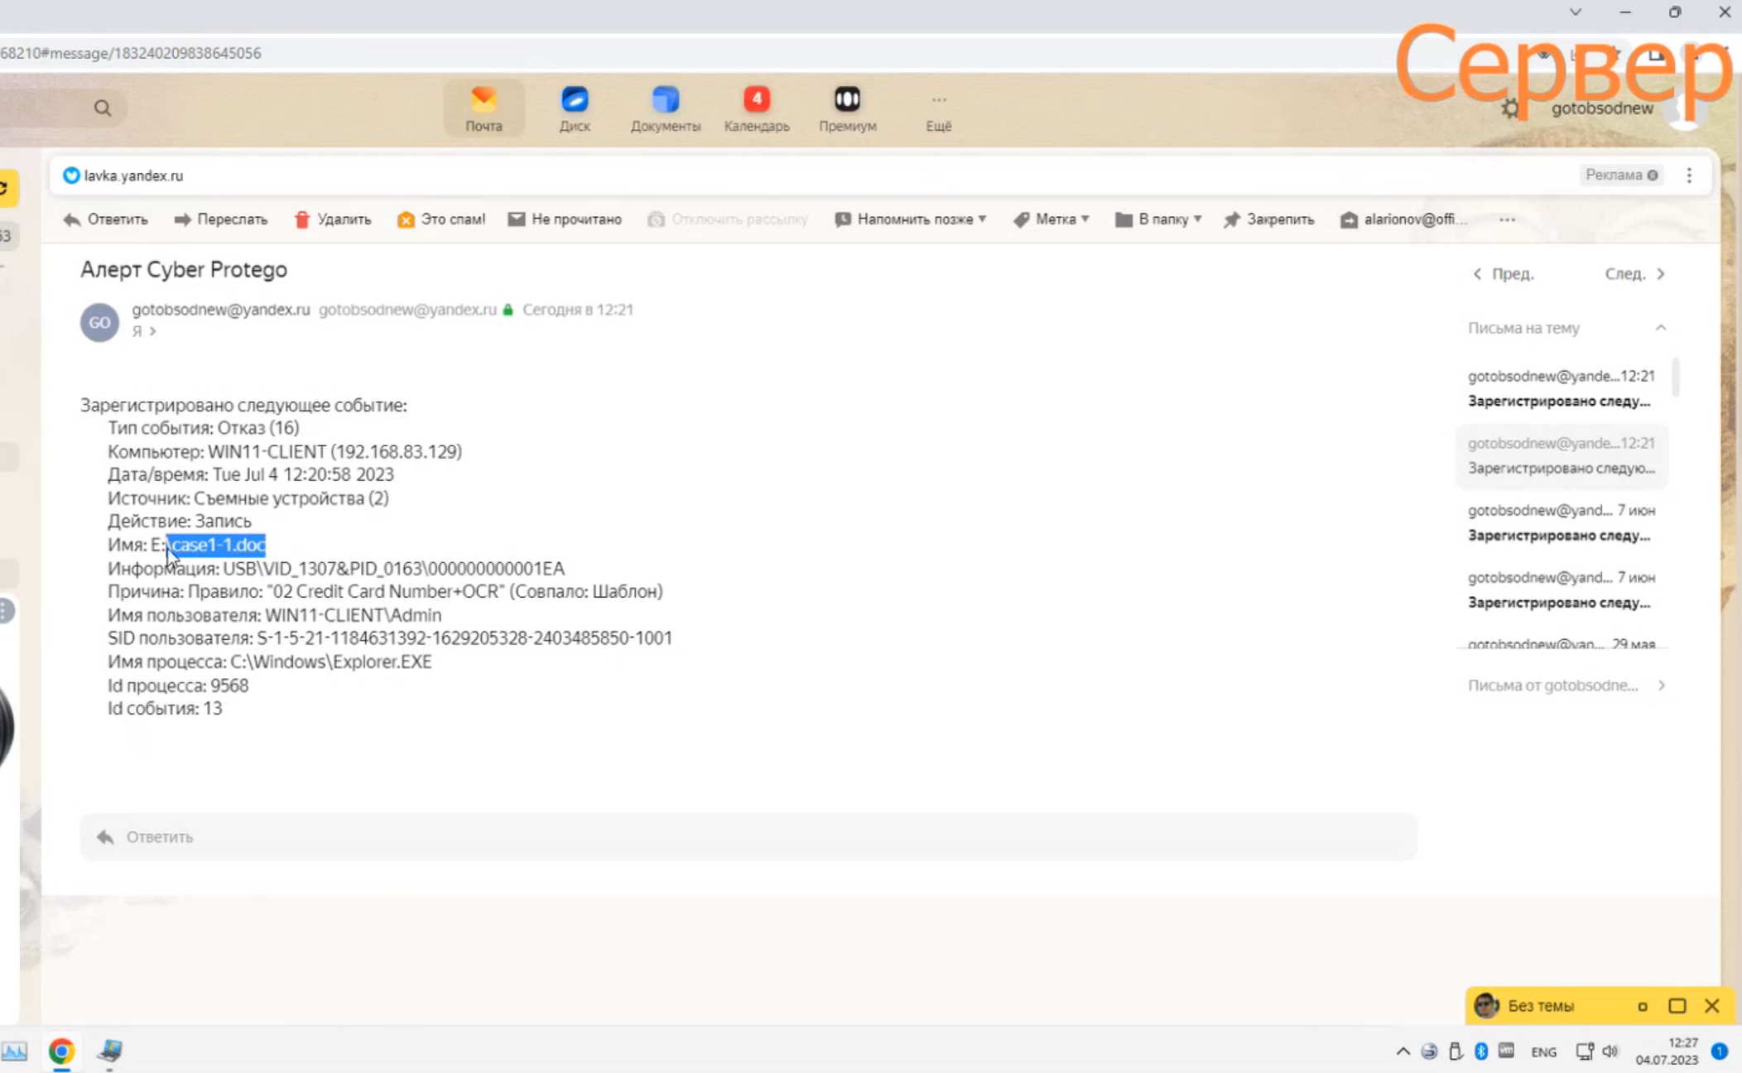The image size is (1742, 1073).
Task: Collapse the Письма на тему section
Action: tap(1660, 328)
